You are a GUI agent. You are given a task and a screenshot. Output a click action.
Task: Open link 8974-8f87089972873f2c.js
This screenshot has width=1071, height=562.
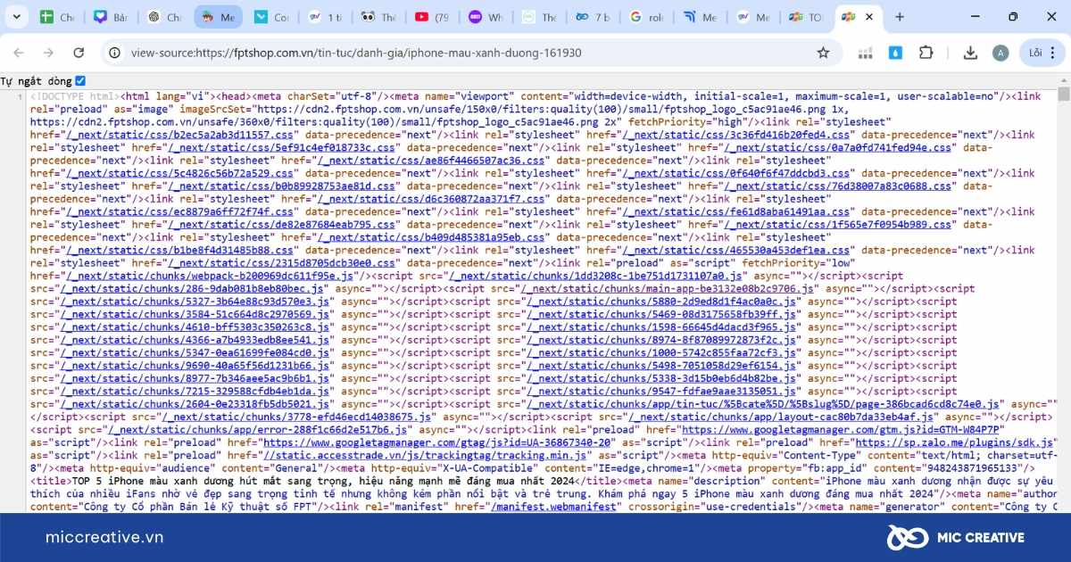click(x=663, y=340)
